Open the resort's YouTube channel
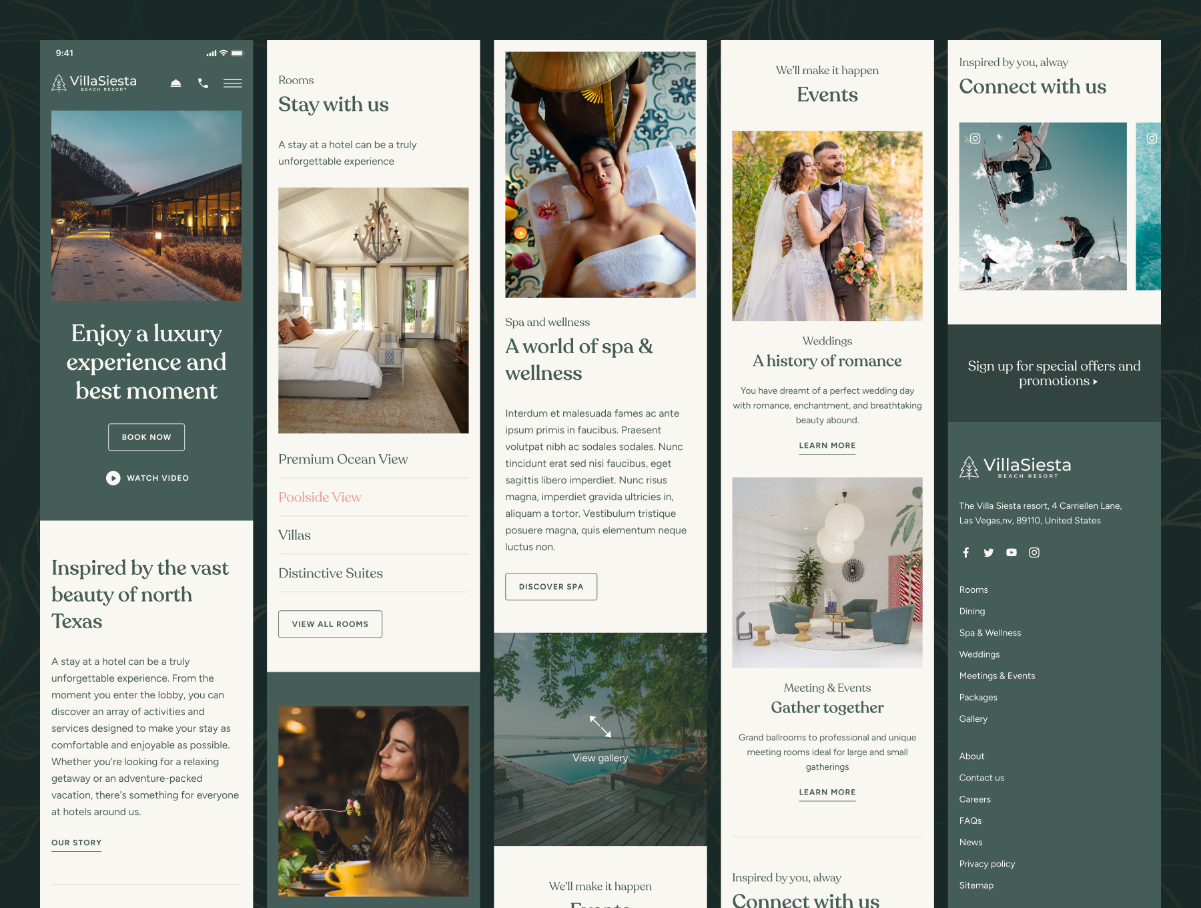Screen dimensions: 1201x908 1011,552
